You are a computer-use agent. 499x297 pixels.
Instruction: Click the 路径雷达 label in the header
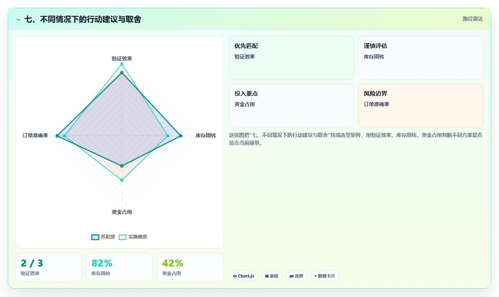472,19
